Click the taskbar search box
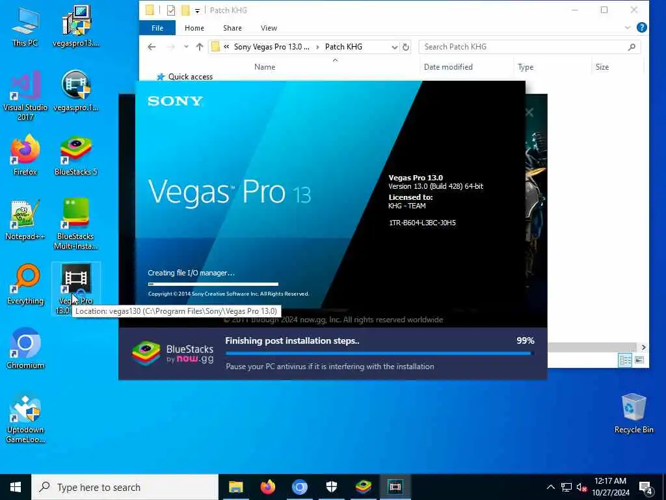Viewport: 666px width, 500px height. coord(125,487)
